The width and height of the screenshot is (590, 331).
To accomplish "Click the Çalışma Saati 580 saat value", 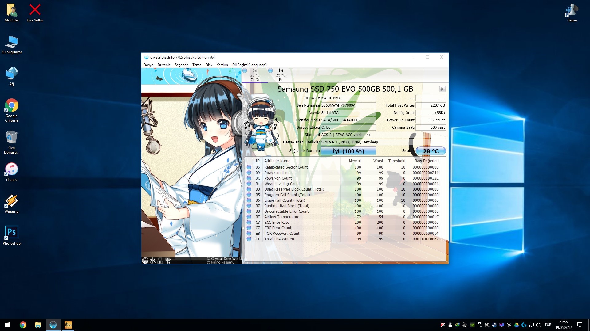I will 431,127.
